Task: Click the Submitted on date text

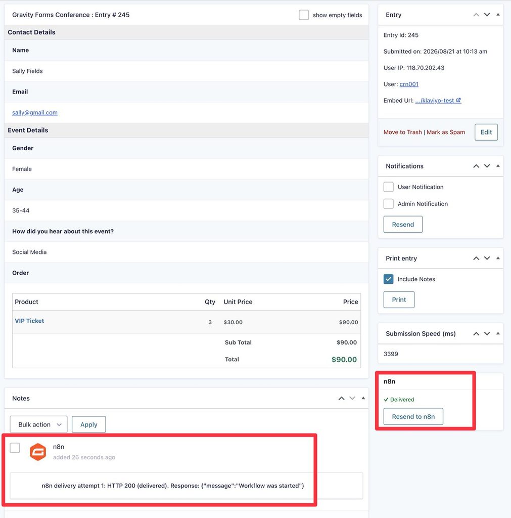Action: point(435,52)
